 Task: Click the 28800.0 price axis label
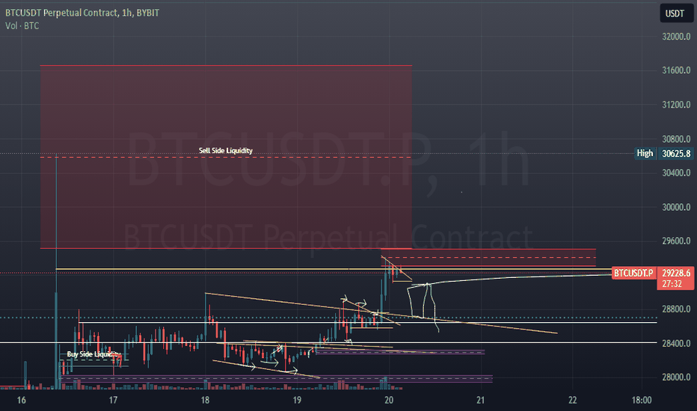676,309
